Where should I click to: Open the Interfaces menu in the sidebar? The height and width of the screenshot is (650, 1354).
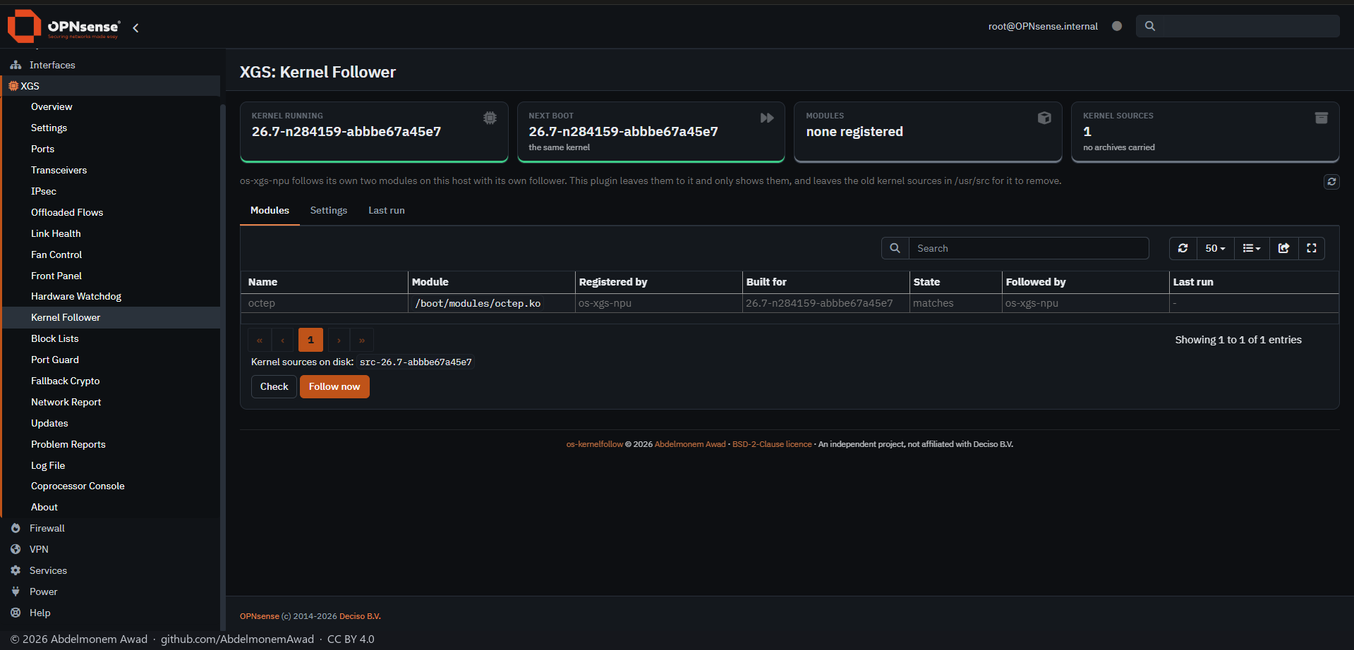click(111, 65)
